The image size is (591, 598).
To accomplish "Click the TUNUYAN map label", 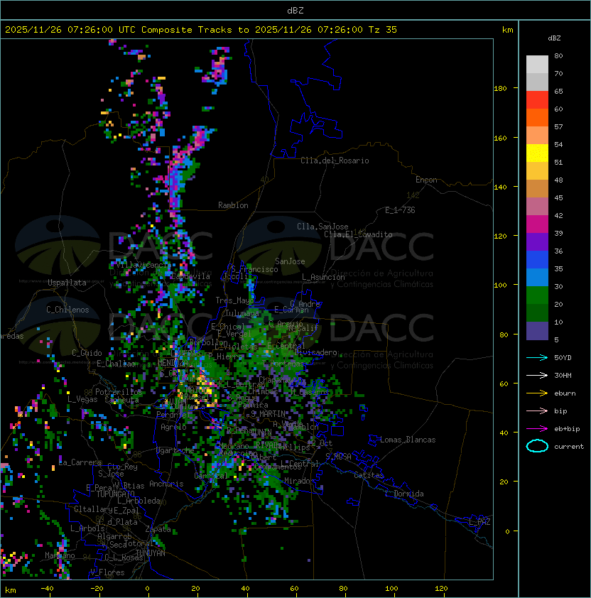I will [x=151, y=553].
